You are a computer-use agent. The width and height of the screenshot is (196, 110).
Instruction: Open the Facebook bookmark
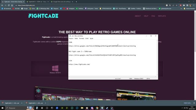6,9
